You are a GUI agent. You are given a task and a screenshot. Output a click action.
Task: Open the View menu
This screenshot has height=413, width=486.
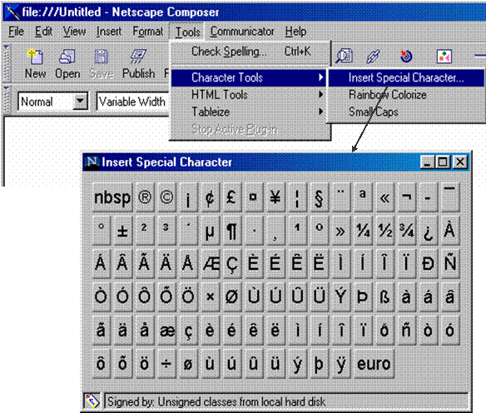click(x=74, y=32)
